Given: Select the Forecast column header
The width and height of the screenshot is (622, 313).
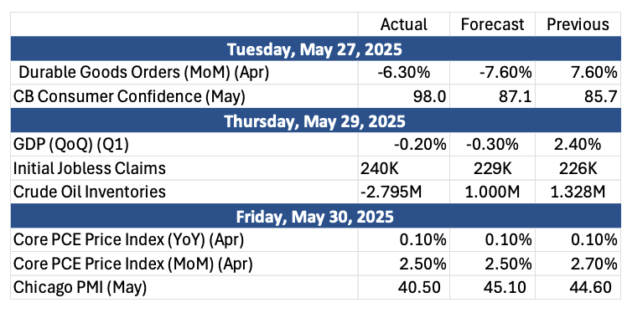Looking at the screenshot, I should tap(492, 24).
